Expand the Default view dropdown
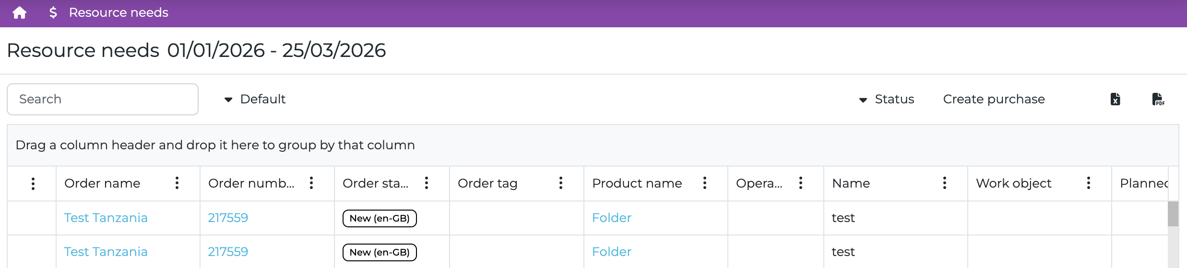1187x268 pixels. coord(255,99)
